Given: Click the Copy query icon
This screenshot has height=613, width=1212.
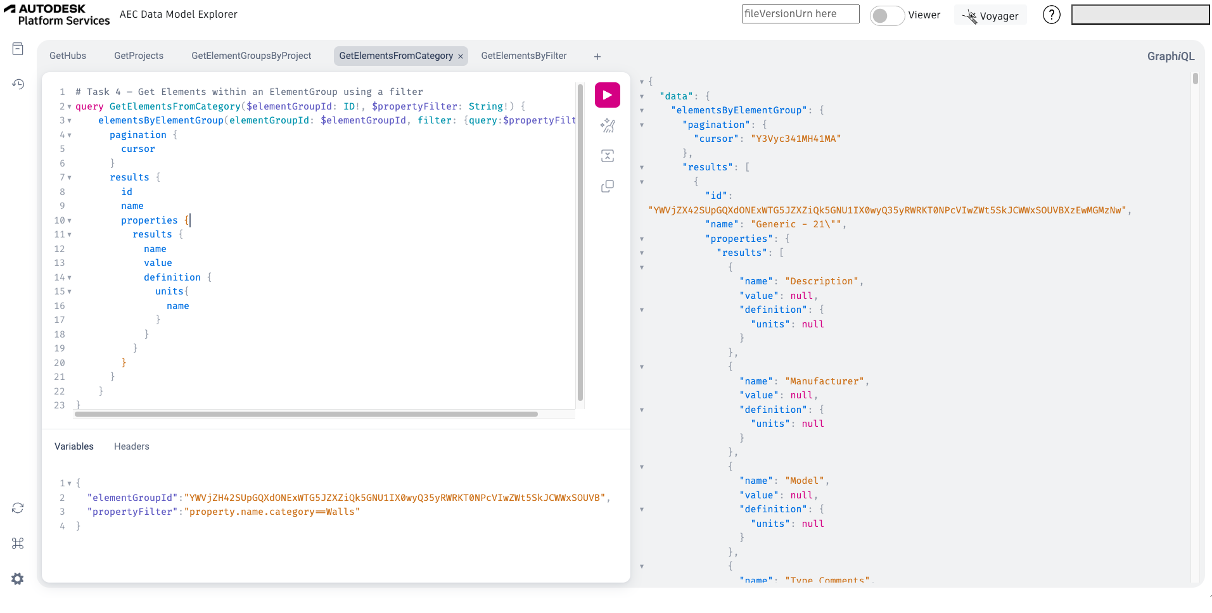Looking at the screenshot, I should [607, 186].
